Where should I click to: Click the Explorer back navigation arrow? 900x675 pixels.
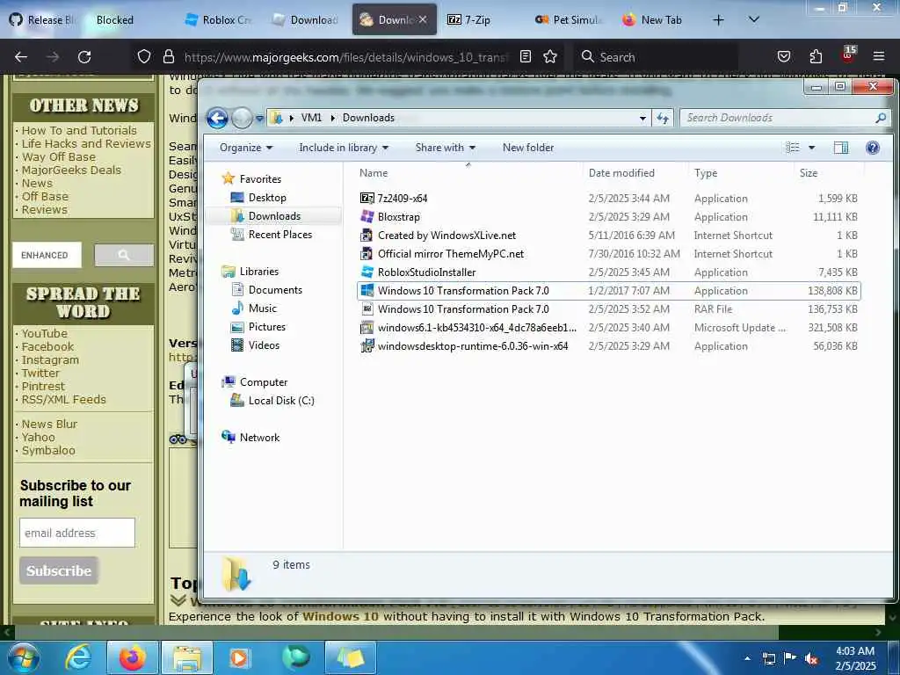click(217, 119)
